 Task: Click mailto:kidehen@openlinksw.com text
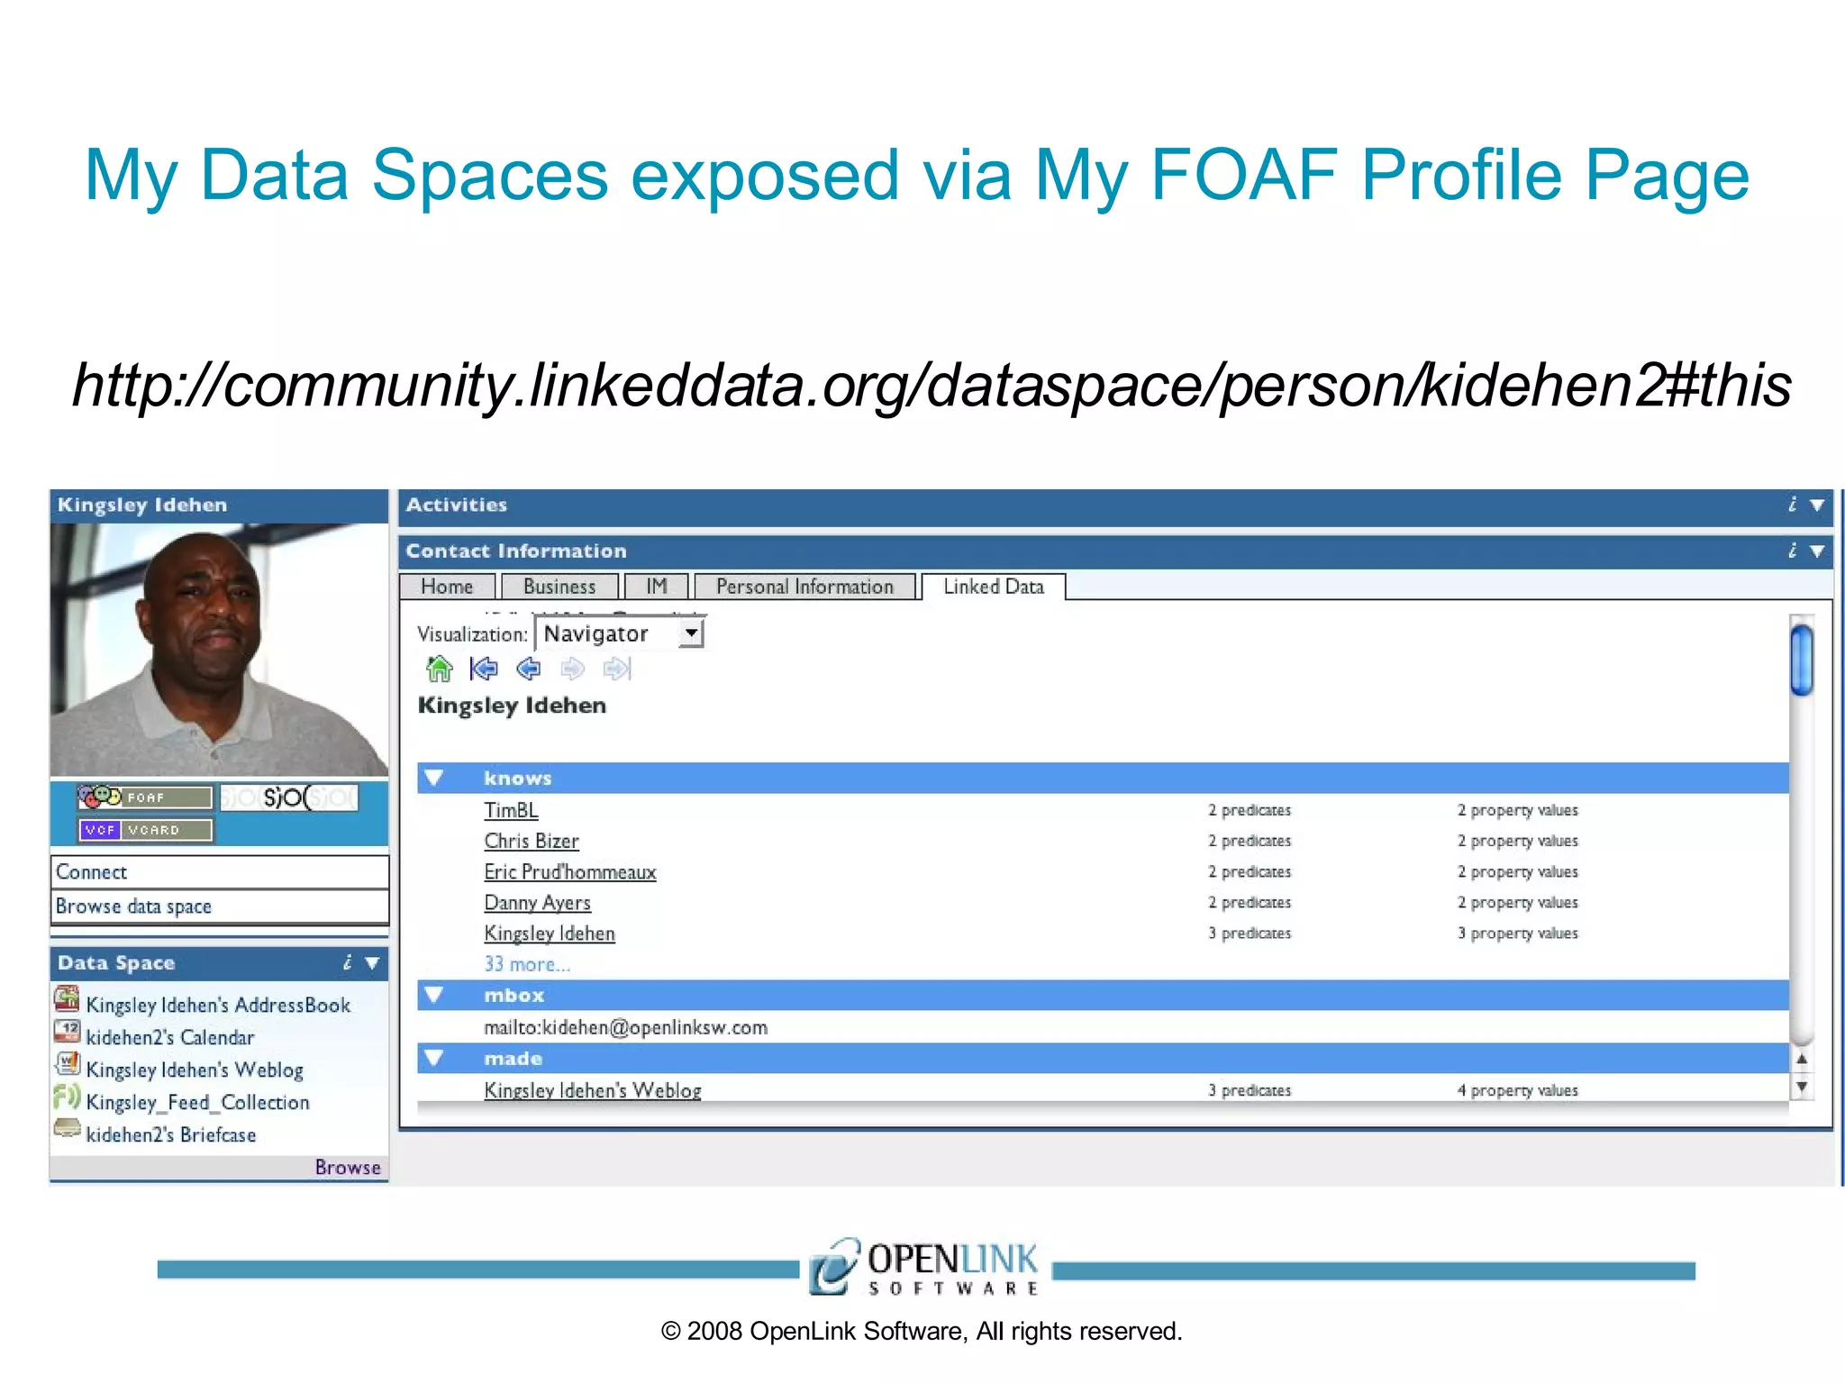(x=625, y=1027)
